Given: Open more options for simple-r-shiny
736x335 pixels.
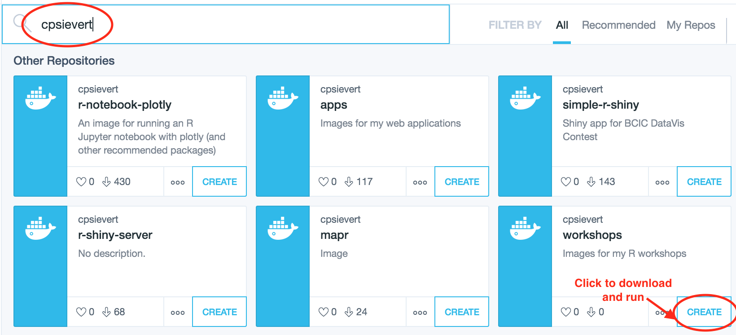Looking at the screenshot, I should tap(662, 182).
